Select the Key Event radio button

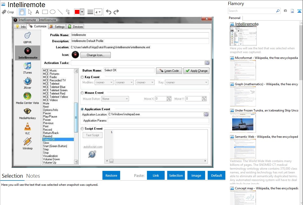click(82, 77)
